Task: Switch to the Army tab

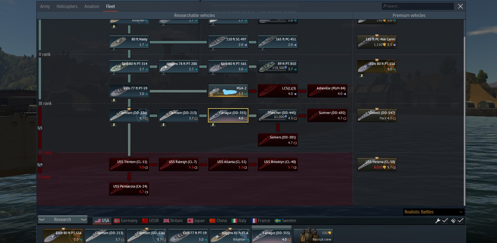Action: click(45, 6)
